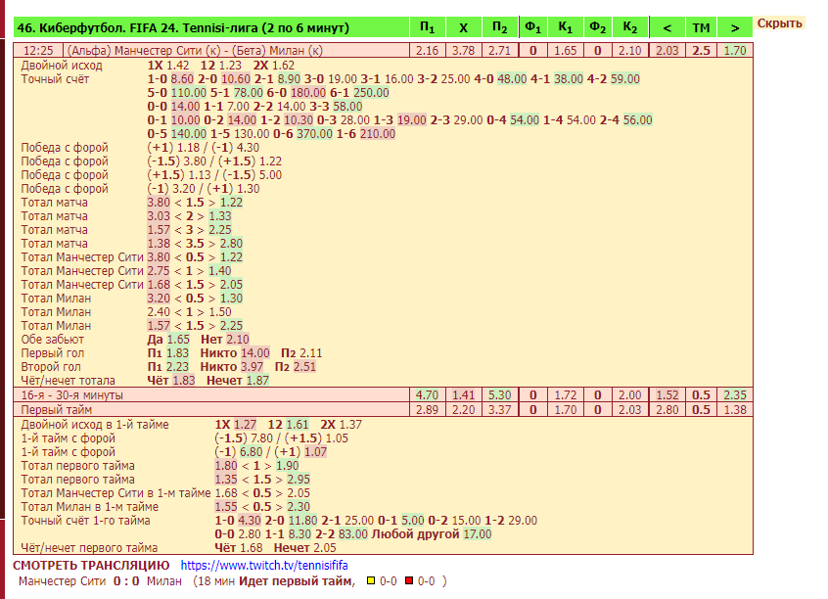
Task: Choose first half total over 1.5 at 2.95
Action: click(299, 480)
